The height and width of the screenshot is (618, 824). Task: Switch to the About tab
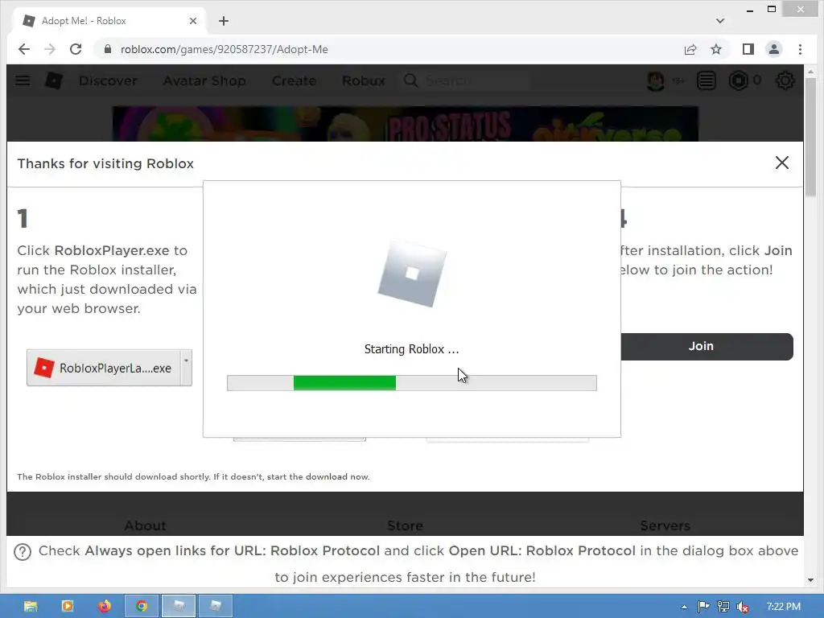click(x=145, y=525)
